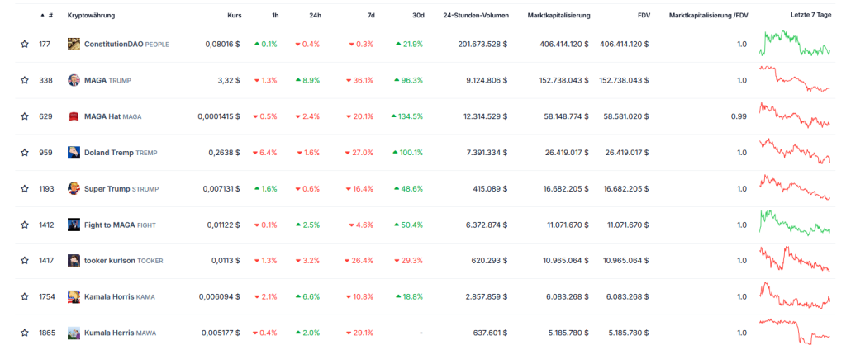Screen dimensions: 846x350
Task: Open the MAGA TRUMP 7-day sparkline
Action: (x=795, y=79)
